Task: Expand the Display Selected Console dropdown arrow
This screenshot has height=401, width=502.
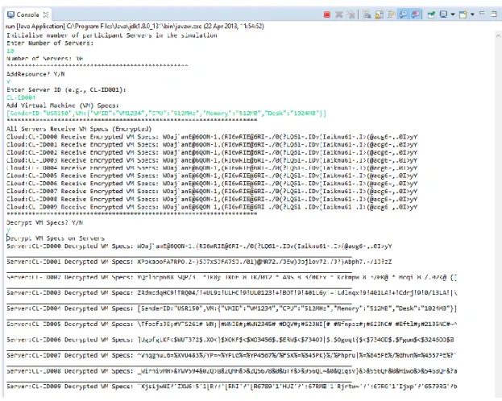Action: 453,14
